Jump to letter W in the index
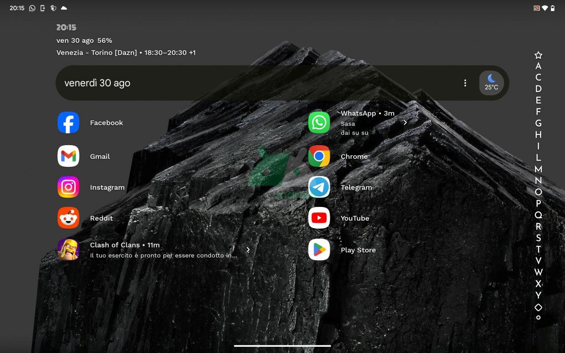Image resolution: width=565 pixels, height=353 pixels. (538, 272)
